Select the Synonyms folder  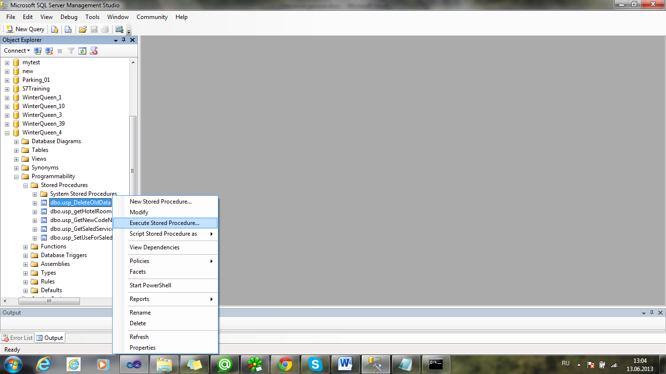point(45,168)
